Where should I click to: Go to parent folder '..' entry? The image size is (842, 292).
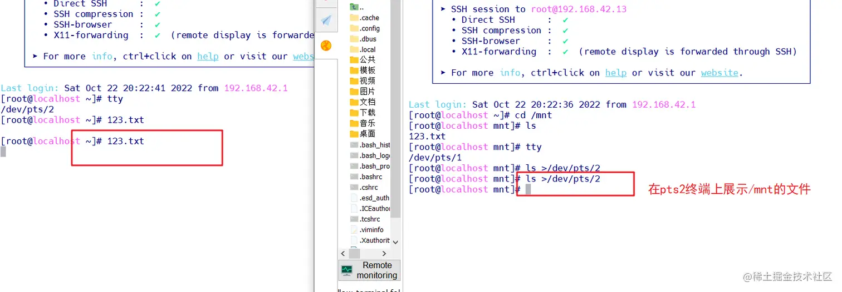(358, 7)
